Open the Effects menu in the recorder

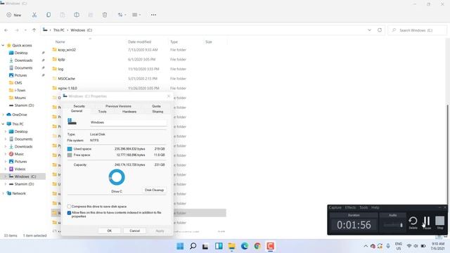[350, 207]
